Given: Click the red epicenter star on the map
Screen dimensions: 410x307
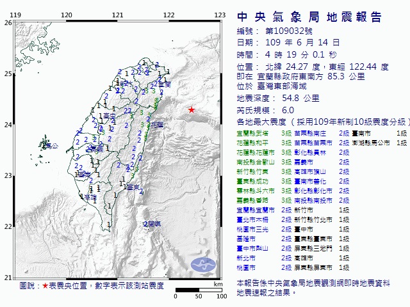Looking at the screenshot, I should click(192, 109).
